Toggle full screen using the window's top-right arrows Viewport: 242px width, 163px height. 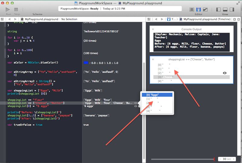(x=238, y=3)
